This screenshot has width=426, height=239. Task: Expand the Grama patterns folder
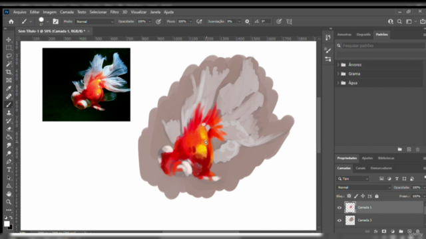[x=338, y=74]
